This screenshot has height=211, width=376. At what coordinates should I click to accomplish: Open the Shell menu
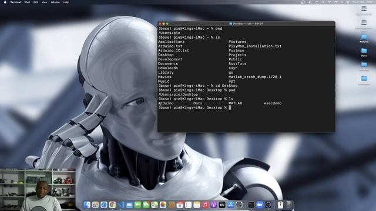coord(27,2)
